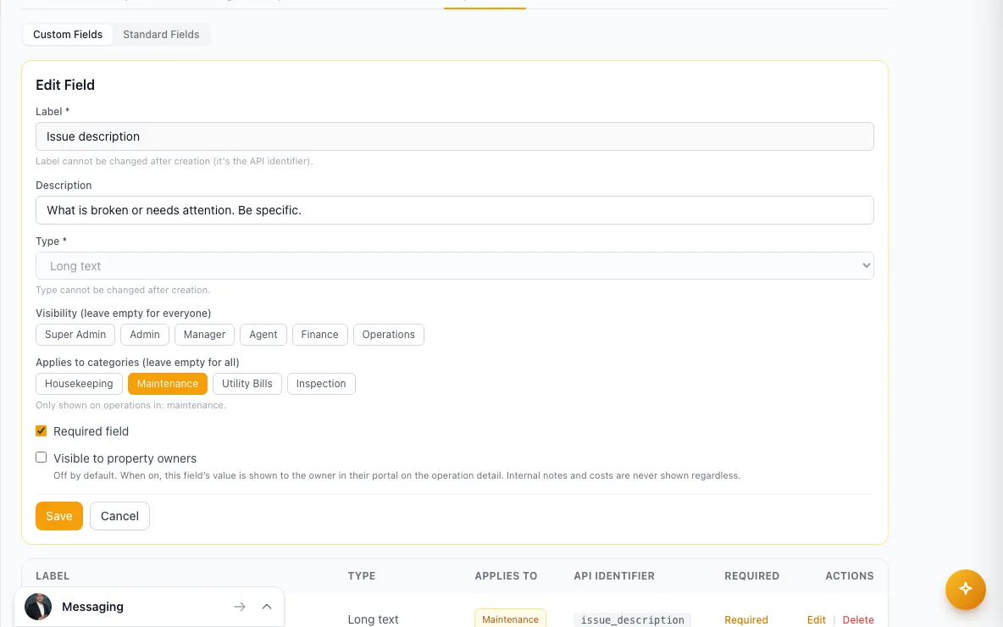Click the Messaging profile avatar

(x=38, y=607)
